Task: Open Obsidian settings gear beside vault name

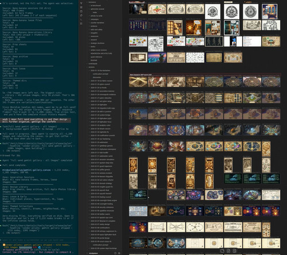Action: click(x=119, y=253)
